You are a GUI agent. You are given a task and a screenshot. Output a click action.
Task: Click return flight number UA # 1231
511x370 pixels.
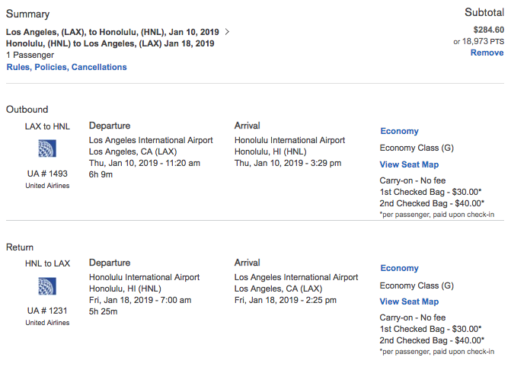47,311
